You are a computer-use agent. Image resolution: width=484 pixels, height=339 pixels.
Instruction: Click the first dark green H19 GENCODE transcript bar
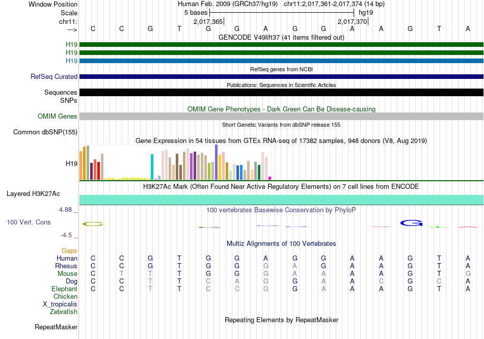point(281,44)
